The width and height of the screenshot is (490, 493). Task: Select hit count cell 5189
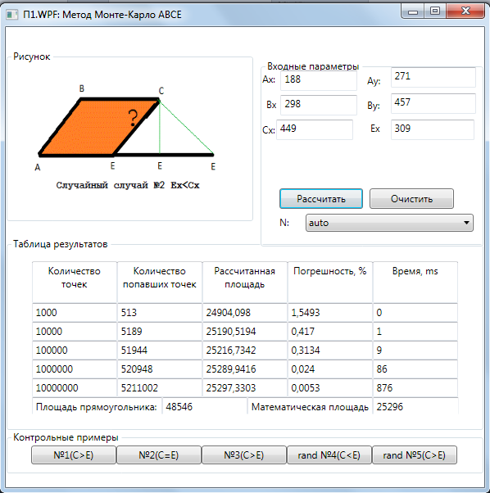tap(160, 332)
